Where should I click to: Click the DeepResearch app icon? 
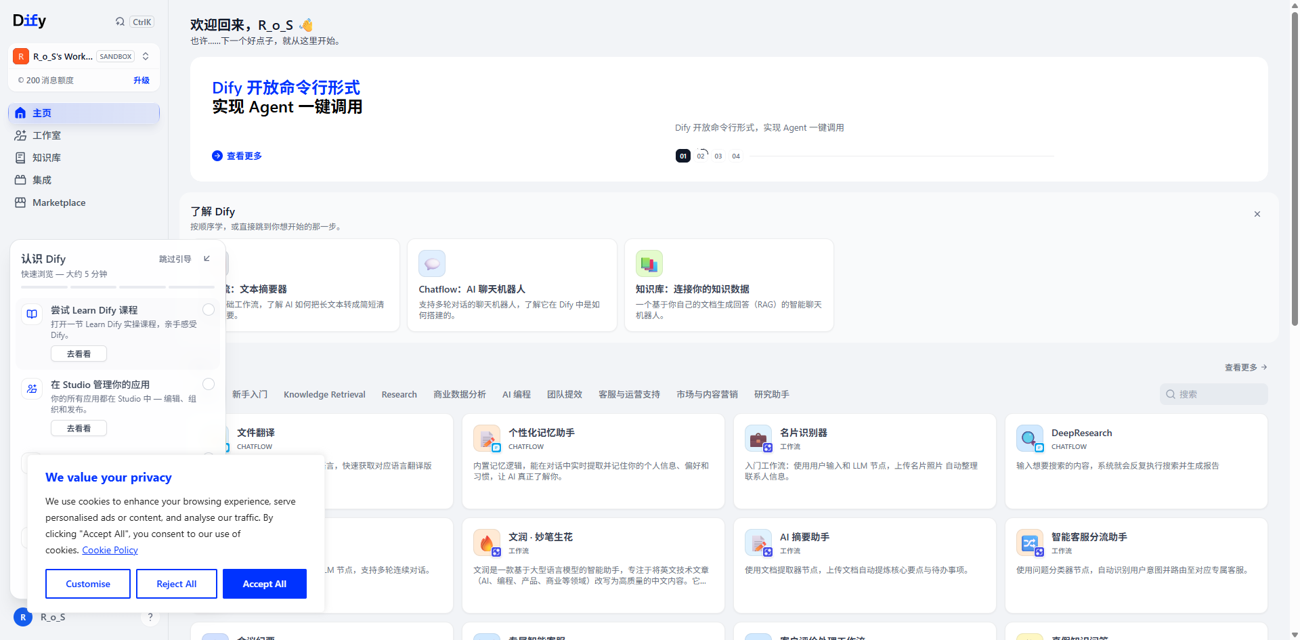click(x=1030, y=439)
